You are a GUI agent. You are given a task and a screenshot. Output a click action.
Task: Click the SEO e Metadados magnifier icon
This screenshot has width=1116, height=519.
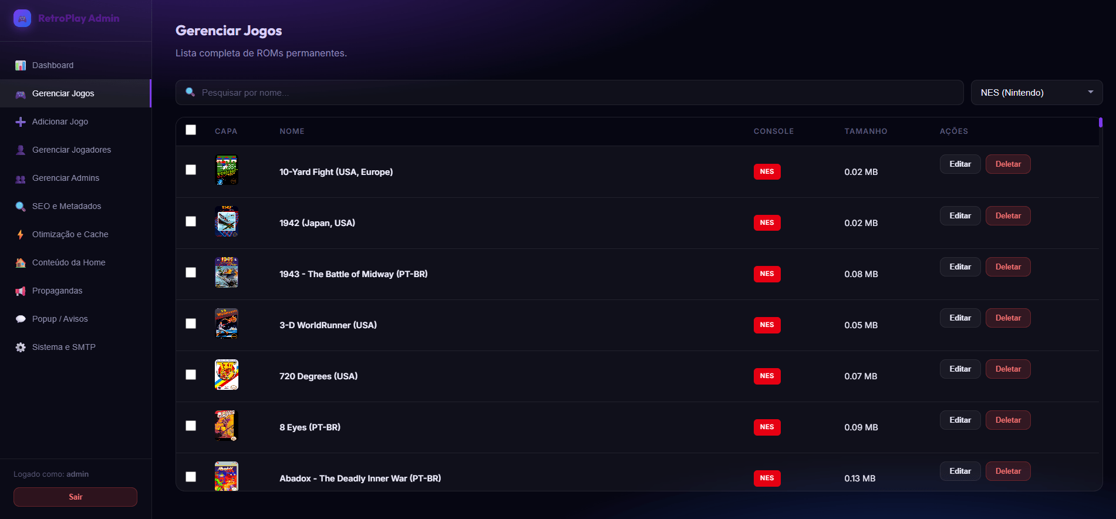(21, 206)
